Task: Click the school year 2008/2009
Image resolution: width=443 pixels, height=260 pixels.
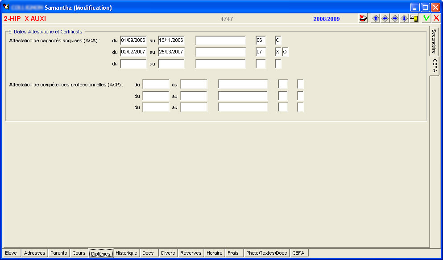Action: tap(327, 19)
